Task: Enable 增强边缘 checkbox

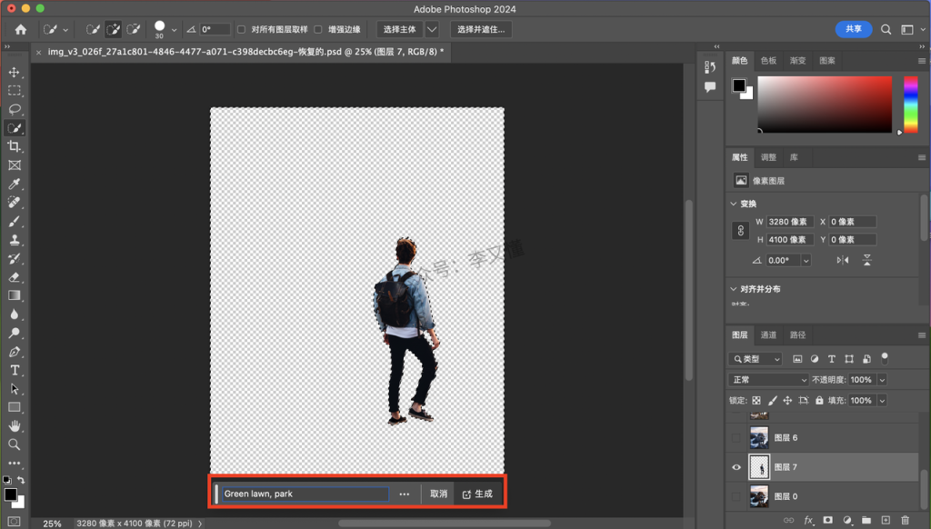Action: click(317, 29)
